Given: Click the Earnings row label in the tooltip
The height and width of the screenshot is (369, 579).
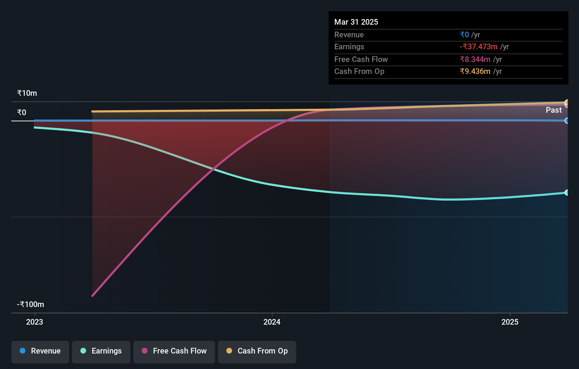Looking at the screenshot, I should (x=349, y=47).
